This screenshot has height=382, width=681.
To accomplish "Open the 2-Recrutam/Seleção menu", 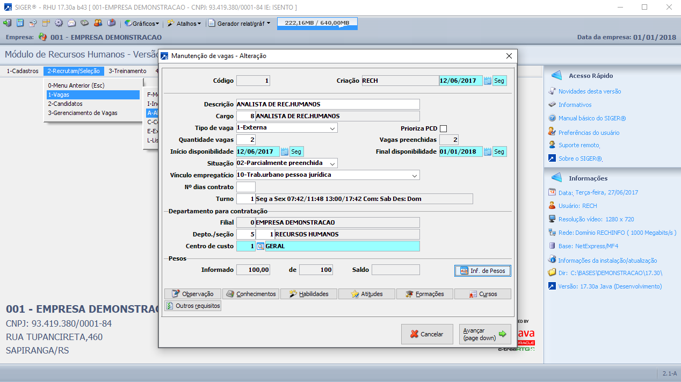I will (74, 71).
